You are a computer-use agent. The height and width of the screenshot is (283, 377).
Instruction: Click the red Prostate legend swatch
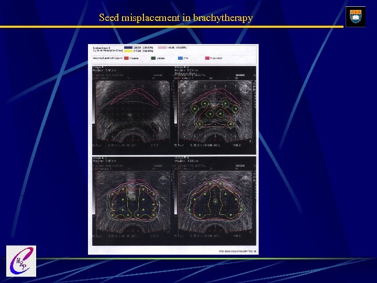pyautogui.click(x=126, y=58)
